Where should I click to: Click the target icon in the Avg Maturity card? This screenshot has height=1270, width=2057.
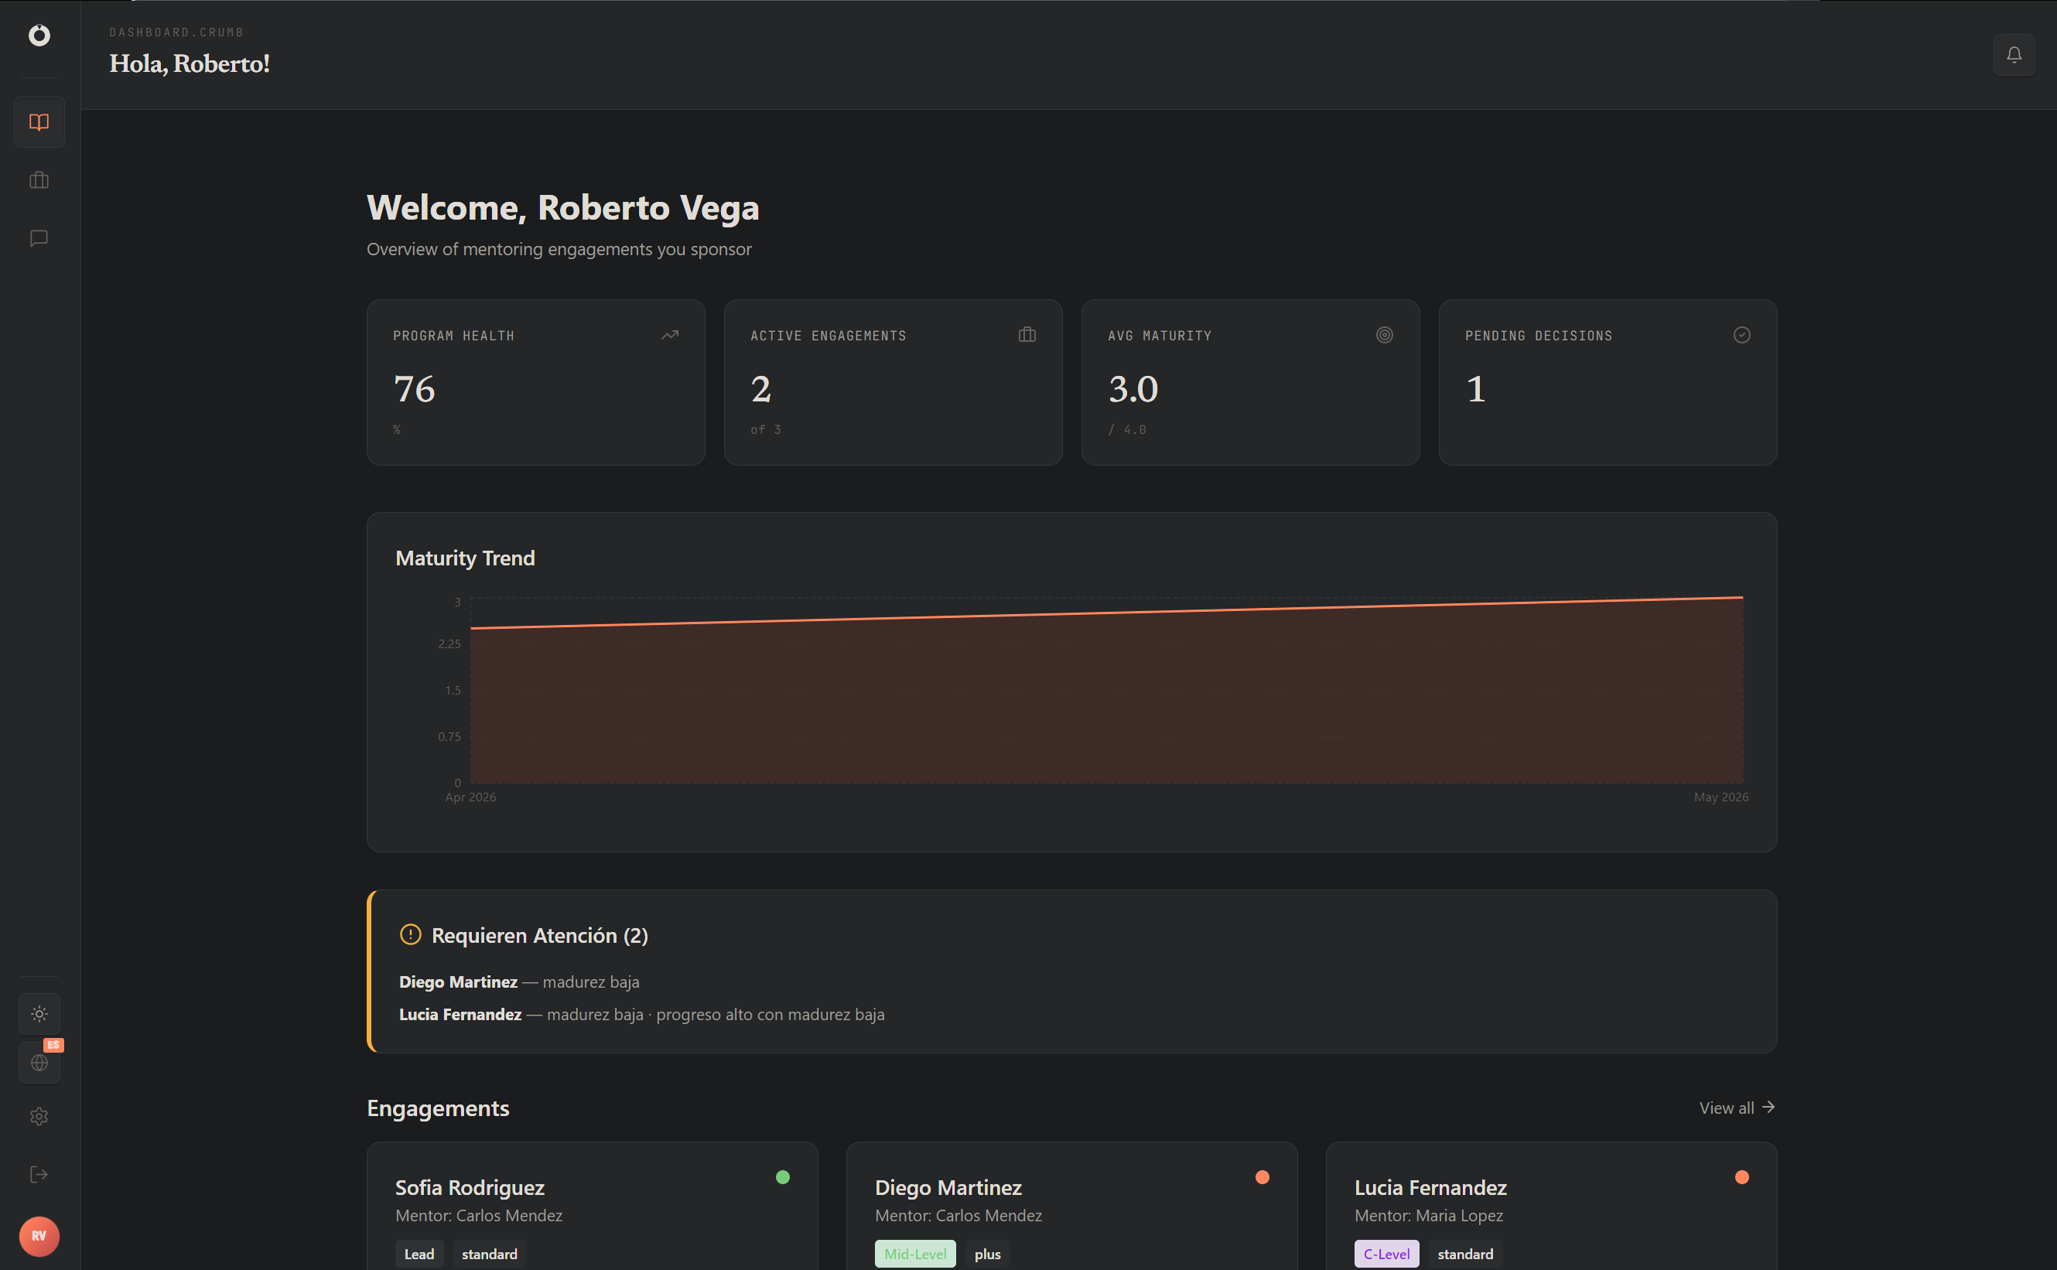pyautogui.click(x=1384, y=335)
